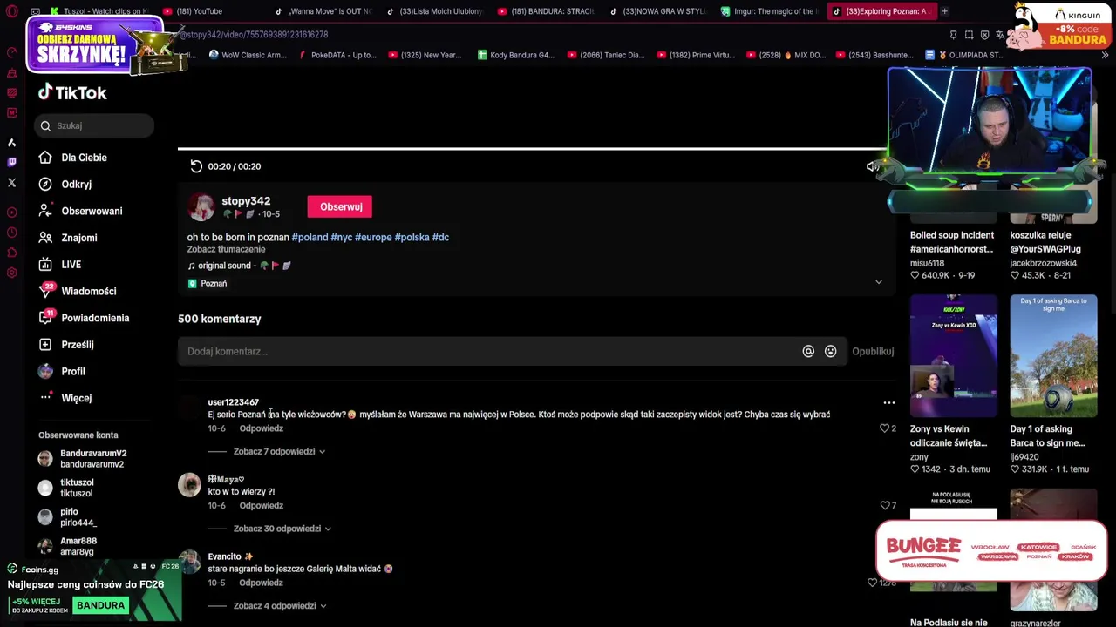Open Więcej menu in sidebar
1116x627 pixels.
pyautogui.click(x=76, y=398)
